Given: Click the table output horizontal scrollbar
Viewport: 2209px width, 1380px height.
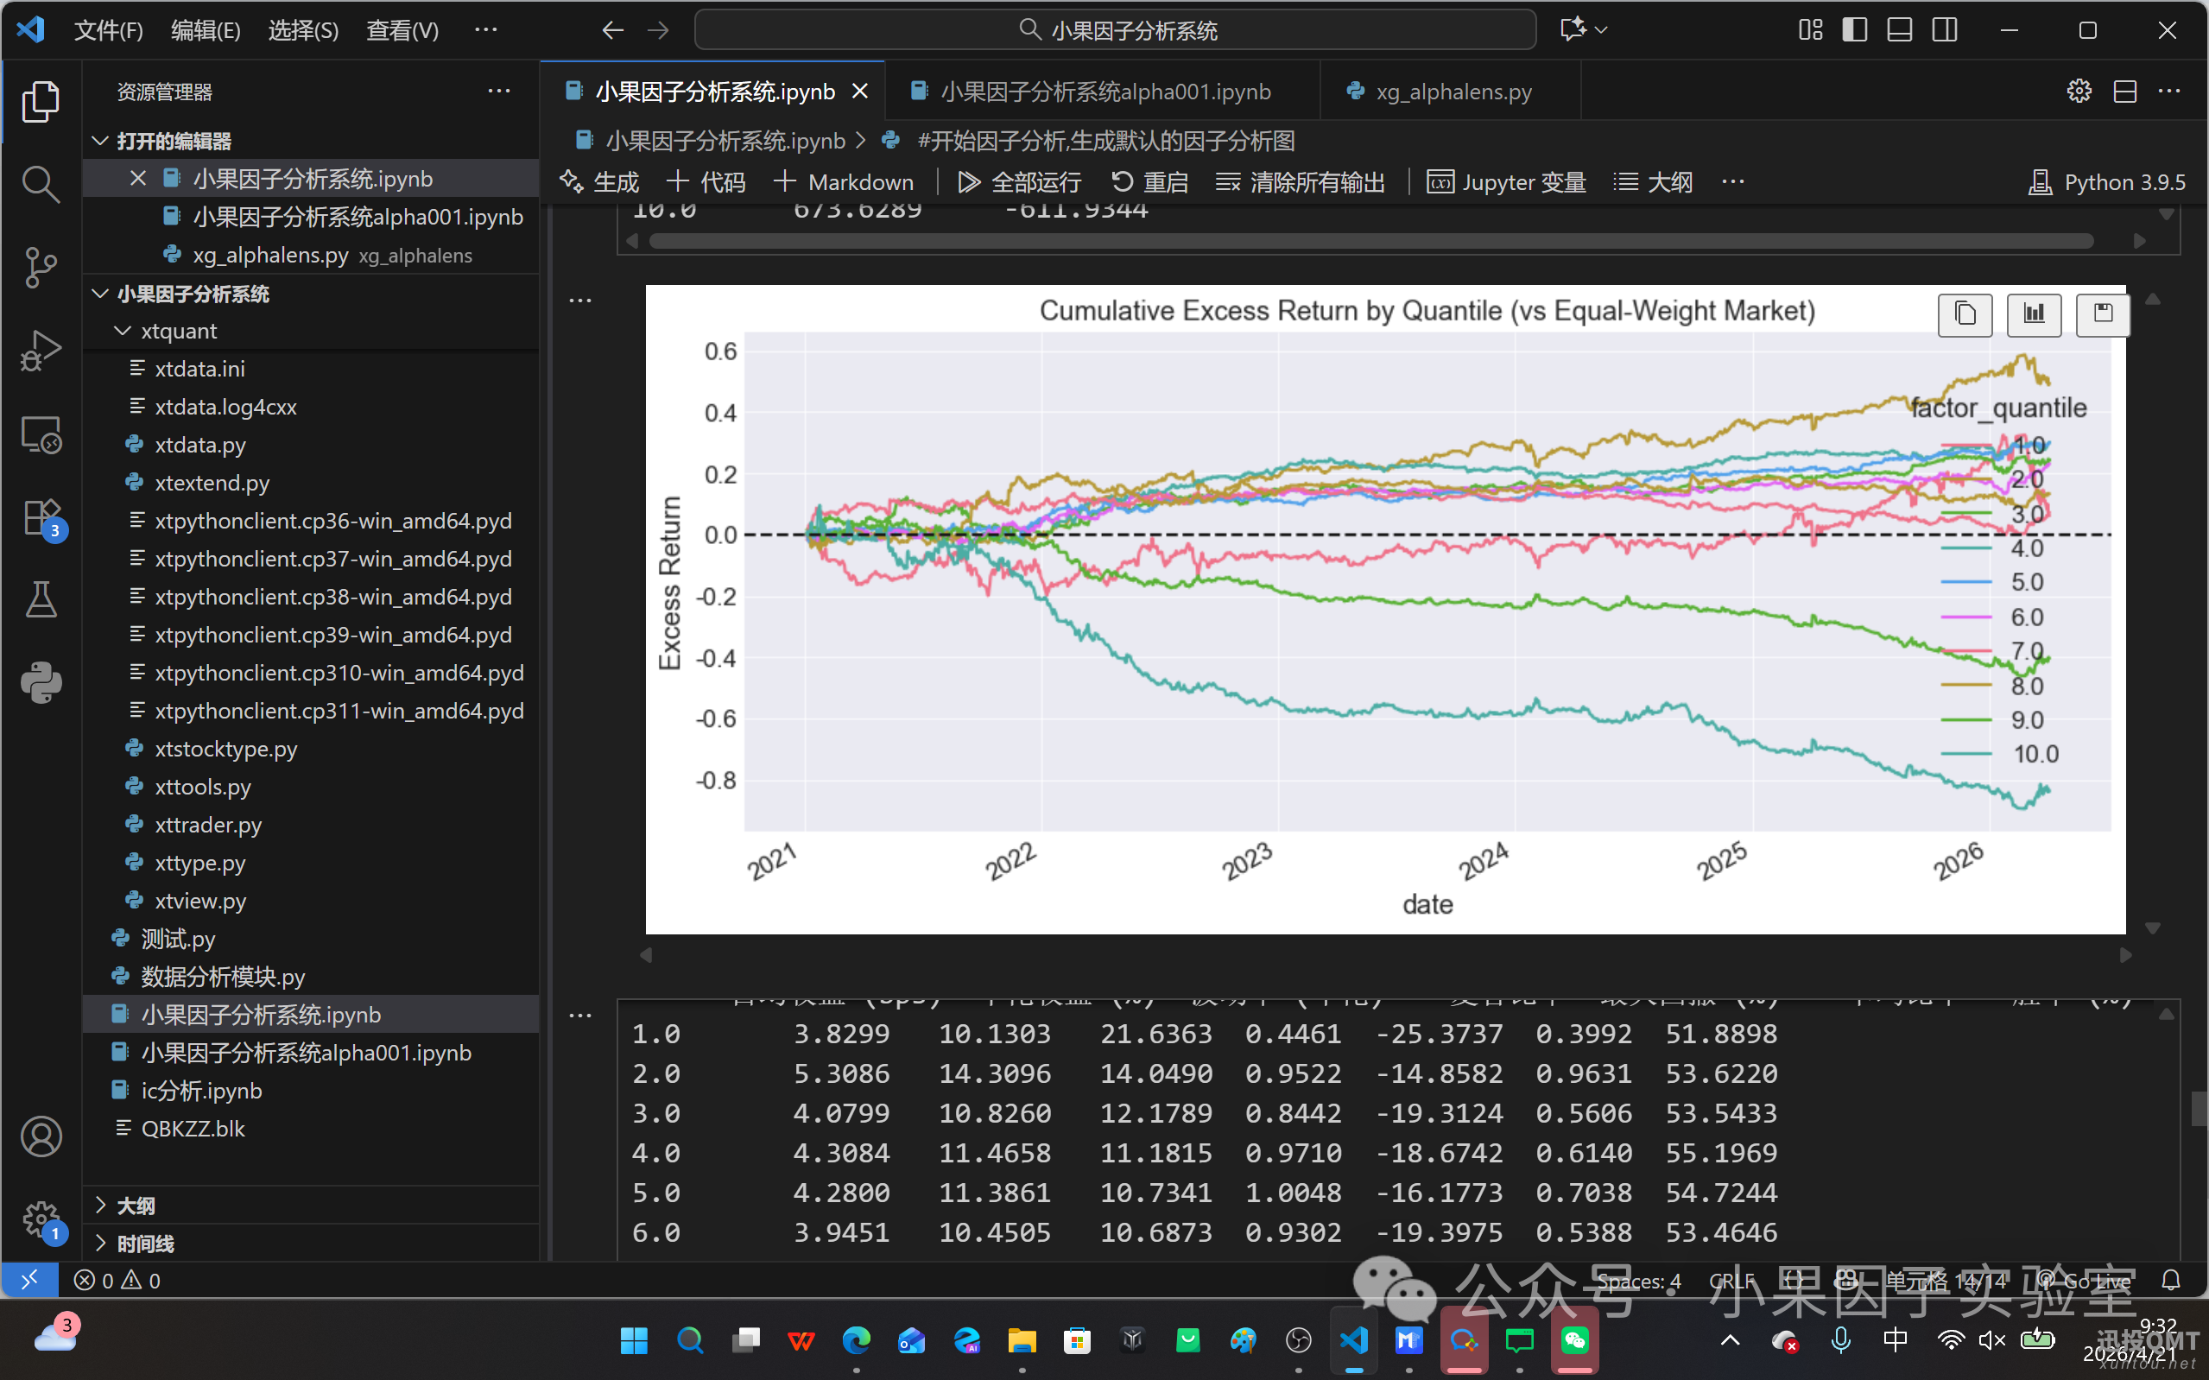Looking at the screenshot, I should (x=1369, y=241).
